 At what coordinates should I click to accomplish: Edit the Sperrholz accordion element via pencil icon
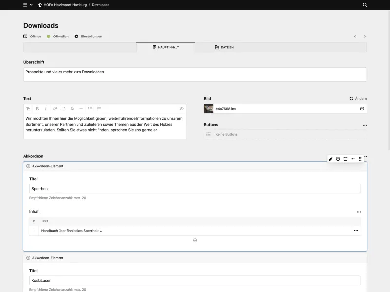[x=331, y=158]
